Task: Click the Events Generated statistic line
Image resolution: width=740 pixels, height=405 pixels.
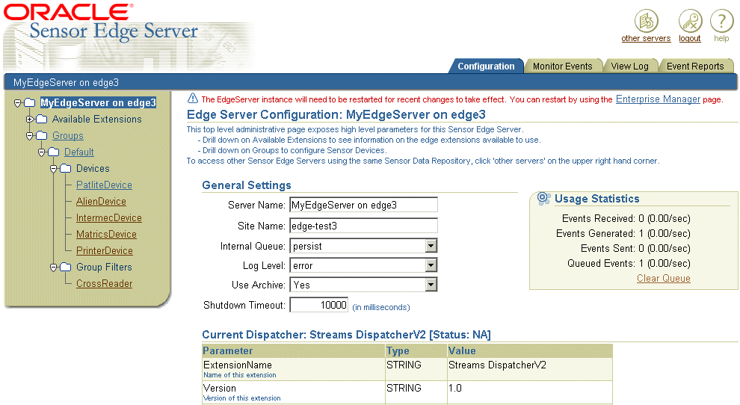Action: pos(623,234)
